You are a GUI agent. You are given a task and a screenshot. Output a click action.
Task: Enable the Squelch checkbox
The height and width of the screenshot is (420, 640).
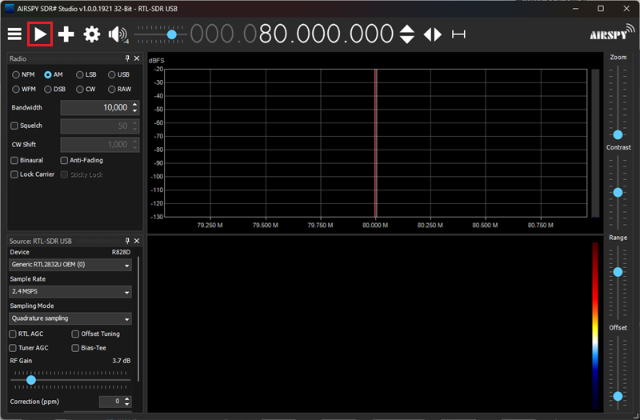(x=14, y=126)
